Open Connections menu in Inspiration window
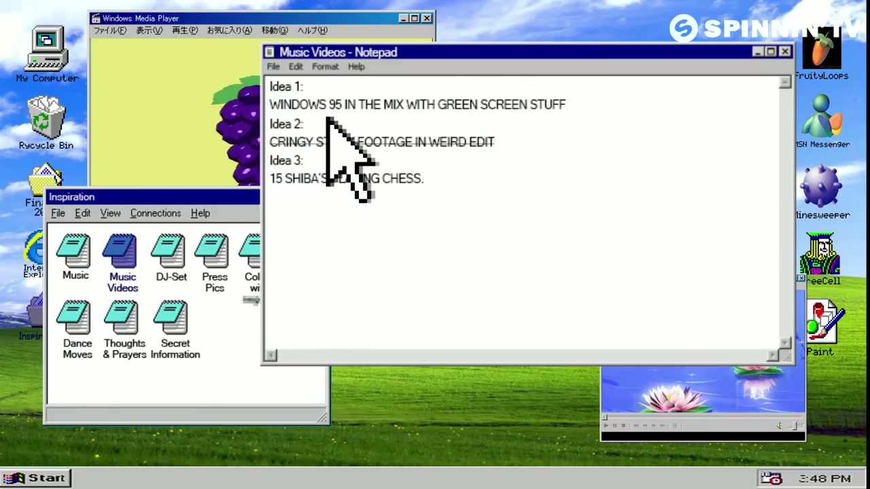The height and width of the screenshot is (489, 870). click(155, 213)
